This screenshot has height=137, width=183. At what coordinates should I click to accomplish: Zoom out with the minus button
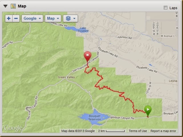coord(16,18)
